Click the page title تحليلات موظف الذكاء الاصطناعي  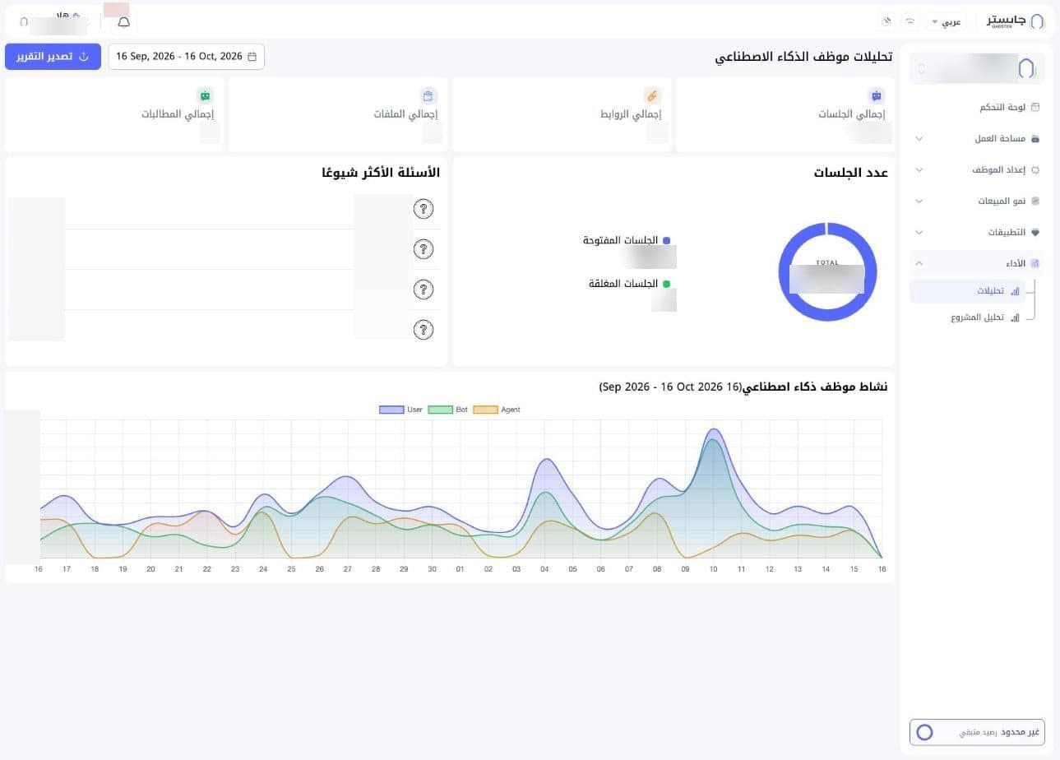point(803,58)
